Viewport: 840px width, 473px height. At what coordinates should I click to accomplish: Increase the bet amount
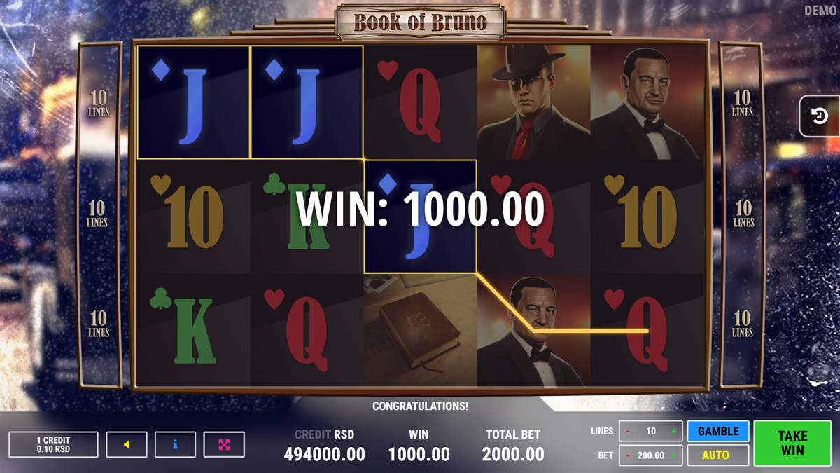pyautogui.click(x=674, y=455)
